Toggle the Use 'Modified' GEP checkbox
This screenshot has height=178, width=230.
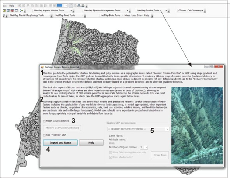[44, 136]
